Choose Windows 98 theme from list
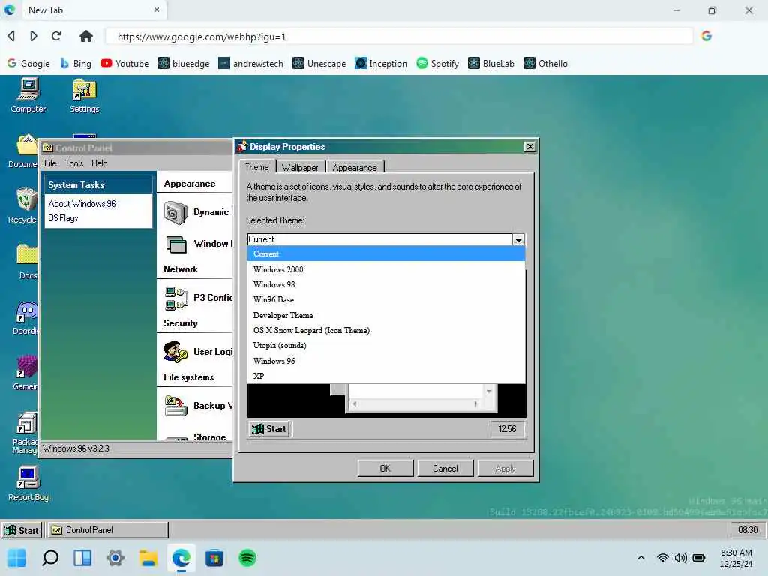 (x=386, y=284)
